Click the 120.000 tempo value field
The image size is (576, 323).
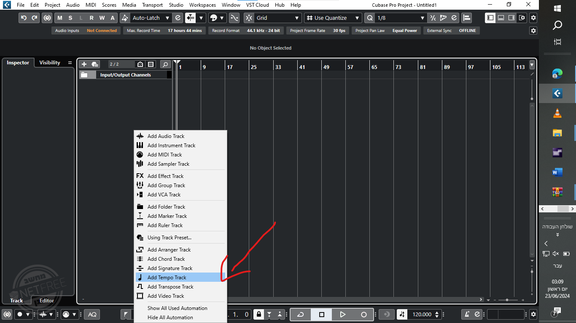pos(422,314)
